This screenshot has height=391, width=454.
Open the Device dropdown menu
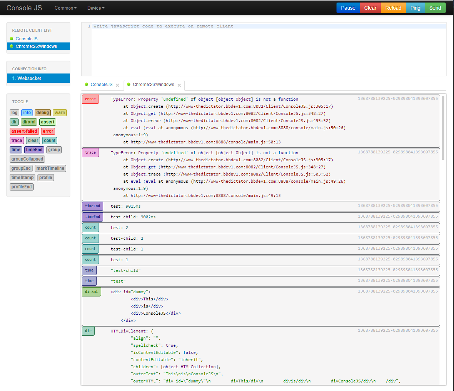tap(96, 8)
